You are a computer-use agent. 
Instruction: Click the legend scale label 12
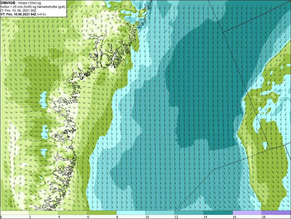(x=176, y=217)
